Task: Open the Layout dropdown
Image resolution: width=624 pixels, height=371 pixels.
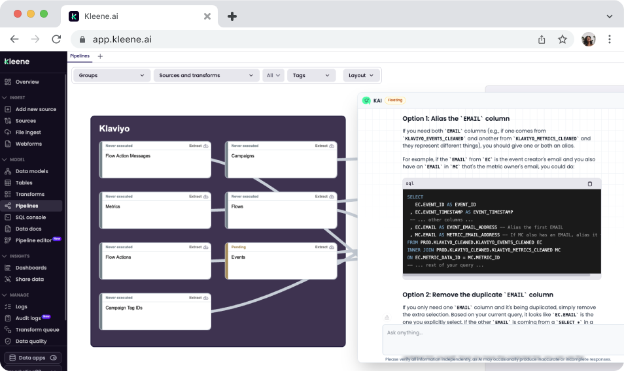Action: pyautogui.click(x=361, y=76)
